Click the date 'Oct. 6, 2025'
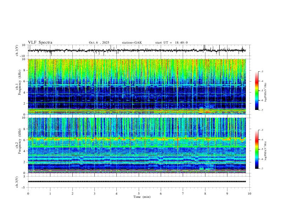 tap(99, 43)
